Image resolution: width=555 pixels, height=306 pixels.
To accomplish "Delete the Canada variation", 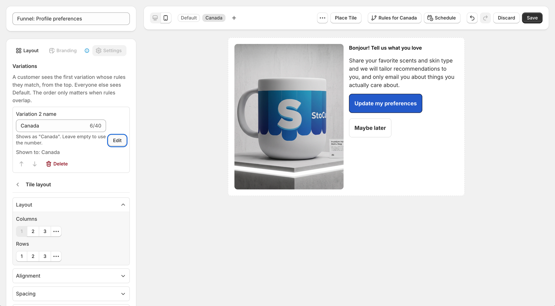I will (x=57, y=164).
